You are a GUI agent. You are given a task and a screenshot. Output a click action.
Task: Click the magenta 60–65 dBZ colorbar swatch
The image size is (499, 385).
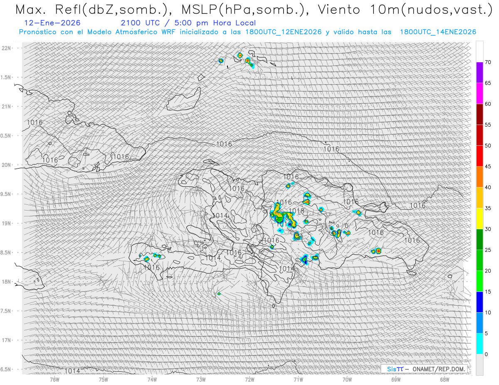coord(479,93)
